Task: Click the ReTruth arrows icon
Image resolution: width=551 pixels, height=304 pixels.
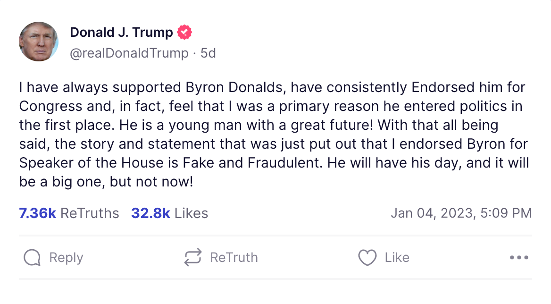Action: [193, 258]
